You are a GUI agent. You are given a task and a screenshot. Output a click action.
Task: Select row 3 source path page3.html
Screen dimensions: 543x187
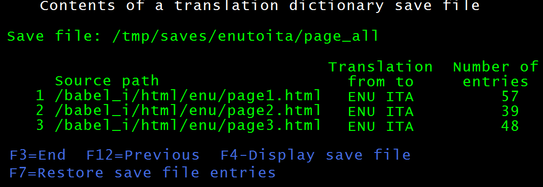pos(188,126)
